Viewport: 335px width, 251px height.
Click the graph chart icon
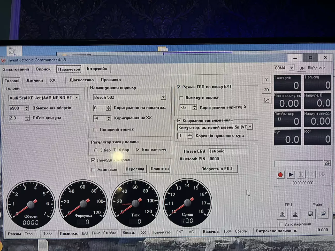point(267,100)
